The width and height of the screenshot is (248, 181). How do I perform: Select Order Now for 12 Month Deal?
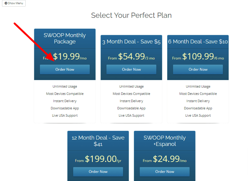[x=98, y=172]
